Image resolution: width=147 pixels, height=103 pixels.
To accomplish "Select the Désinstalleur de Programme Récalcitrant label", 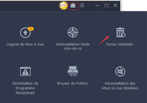I will pos(25,88).
